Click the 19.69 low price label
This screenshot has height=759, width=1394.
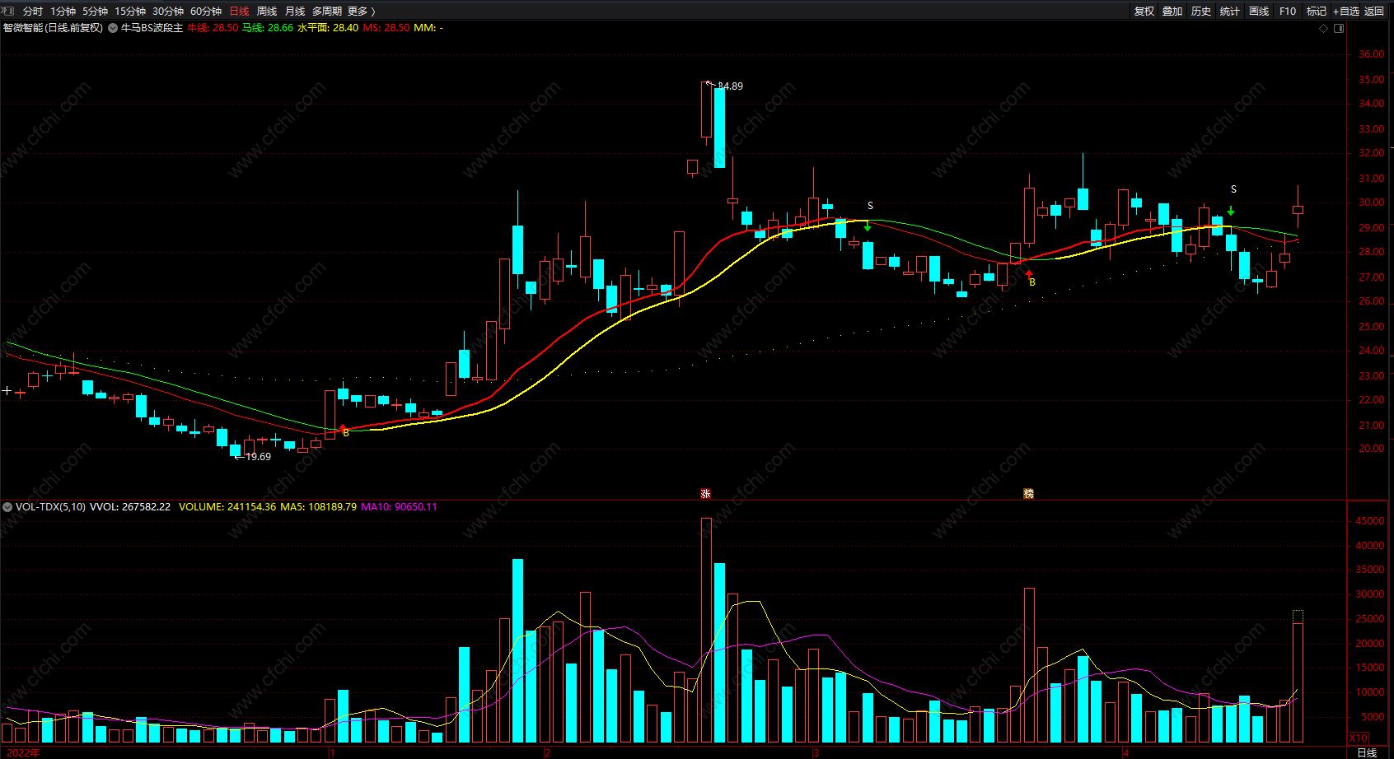click(258, 457)
